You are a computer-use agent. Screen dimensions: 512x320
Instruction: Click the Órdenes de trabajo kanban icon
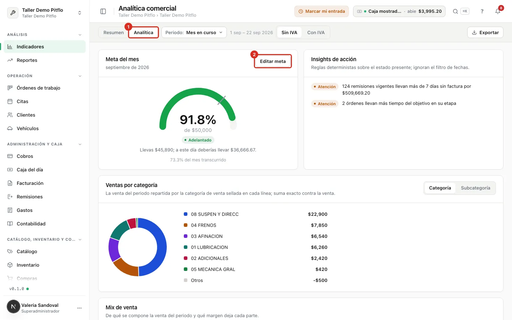(x=10, y=88)
